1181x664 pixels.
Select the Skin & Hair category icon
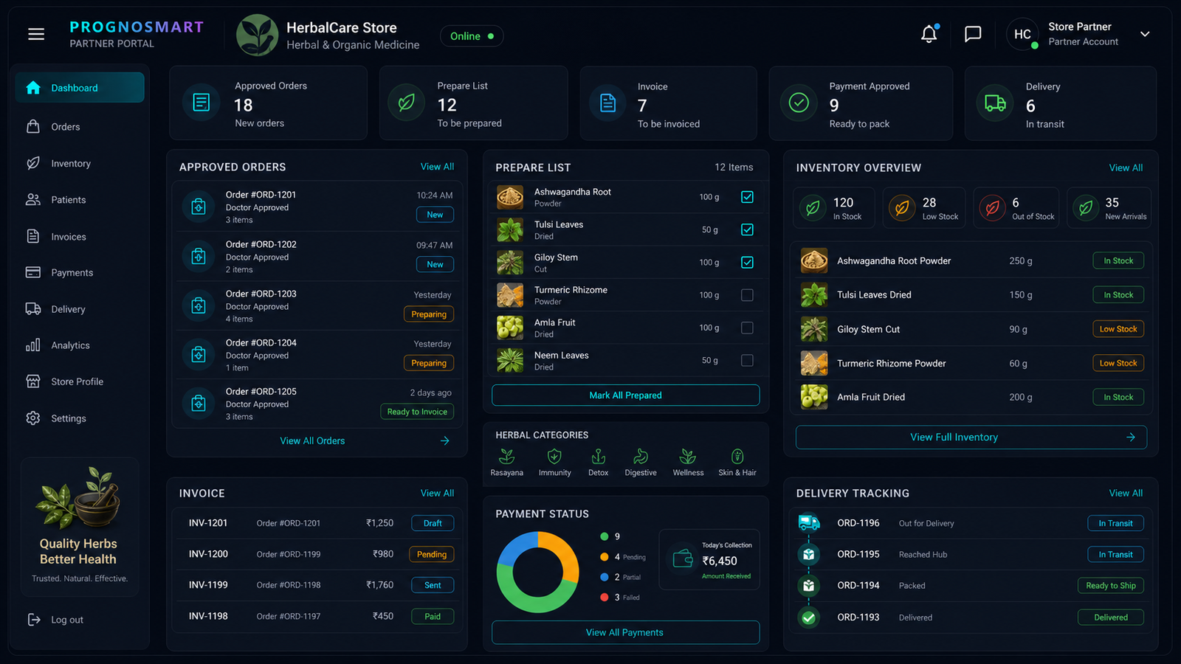click(737, 457)
